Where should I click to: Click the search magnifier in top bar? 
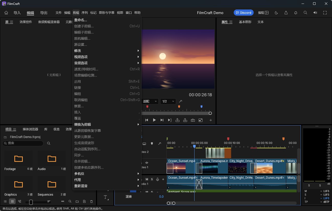(x=305, y=13)
